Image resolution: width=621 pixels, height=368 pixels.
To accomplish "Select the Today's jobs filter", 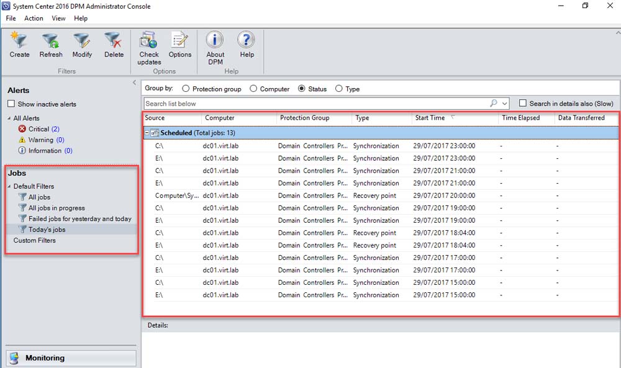I will click(x=47, y=230).
